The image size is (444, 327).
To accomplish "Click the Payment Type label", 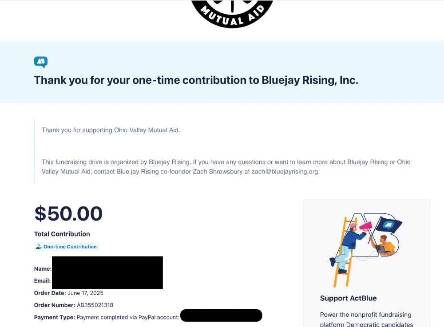I will click(54, 317).
